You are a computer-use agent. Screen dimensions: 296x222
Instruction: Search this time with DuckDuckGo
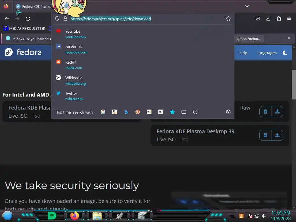tap(138, 112)
